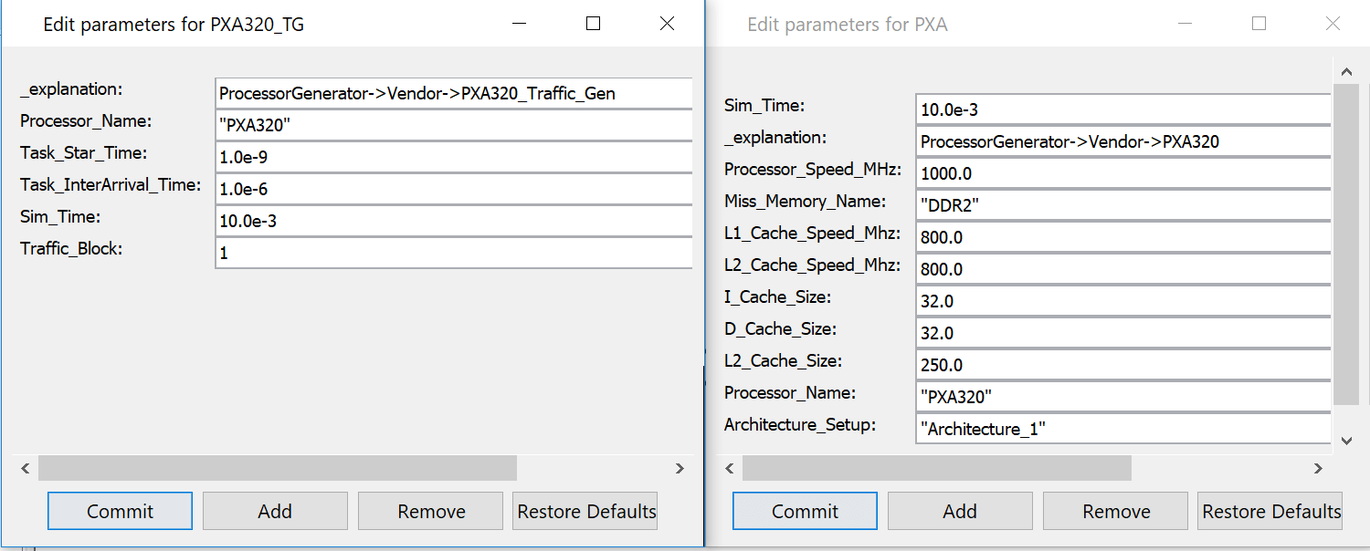Image resolution: width=1370 pixels, height=551 pixels.
Task: Click the PXA320_TG horizontal scrollbar thumb
Action: (277, 468)
